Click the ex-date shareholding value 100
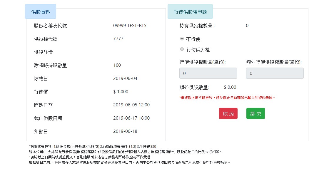Image resolution: width=334 pixels, height=191 pixels. coord(117,65)
